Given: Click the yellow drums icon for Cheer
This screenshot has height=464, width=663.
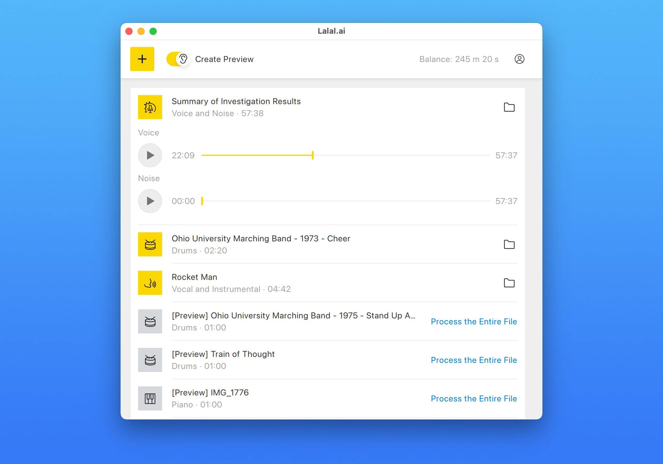Looking at the screenshot, I should point(150,244).
